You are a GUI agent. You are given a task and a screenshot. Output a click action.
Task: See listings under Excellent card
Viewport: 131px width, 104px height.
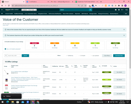[x=115, y=48]
